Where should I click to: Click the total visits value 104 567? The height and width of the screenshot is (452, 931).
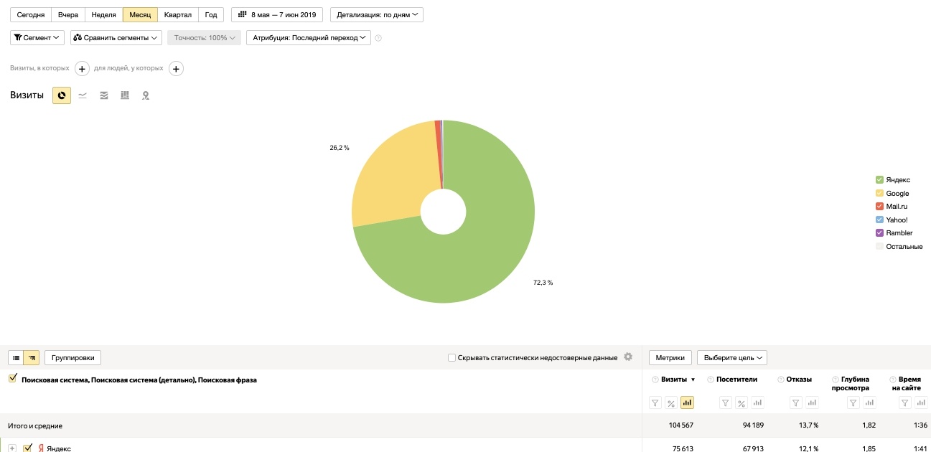(680, 425)
